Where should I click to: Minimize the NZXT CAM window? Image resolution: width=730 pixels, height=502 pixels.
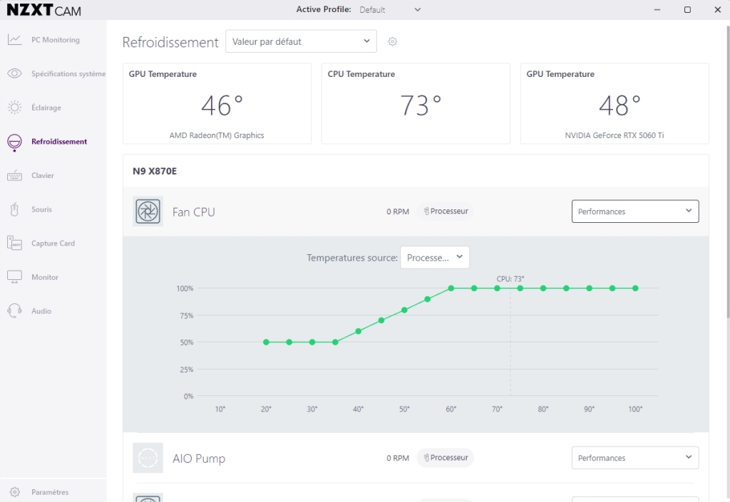pos(657,10)
